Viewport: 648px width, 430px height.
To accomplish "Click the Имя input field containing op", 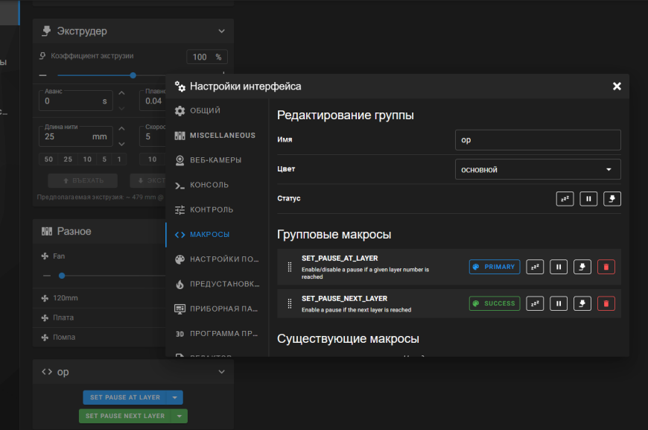I will 537,140.
